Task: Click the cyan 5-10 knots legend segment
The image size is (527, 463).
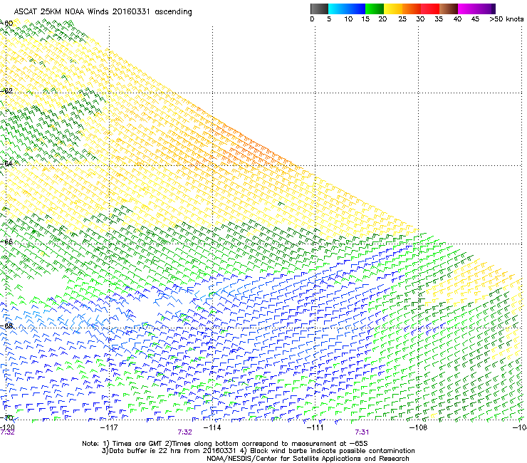Action: point(338,9)
